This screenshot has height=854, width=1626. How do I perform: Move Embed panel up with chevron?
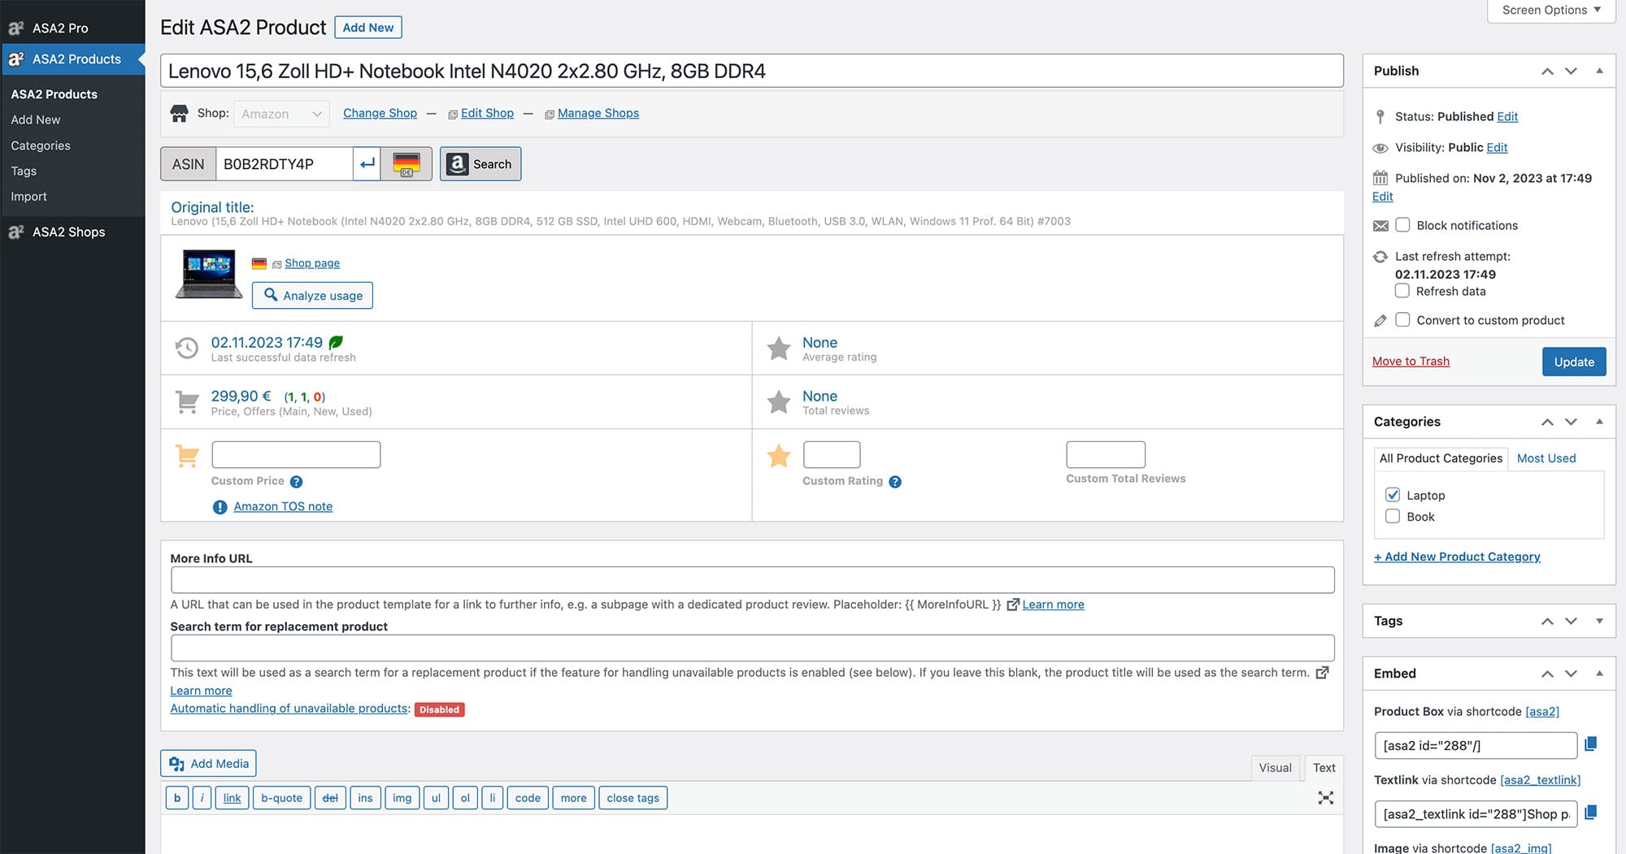(x=1547, y=674)
